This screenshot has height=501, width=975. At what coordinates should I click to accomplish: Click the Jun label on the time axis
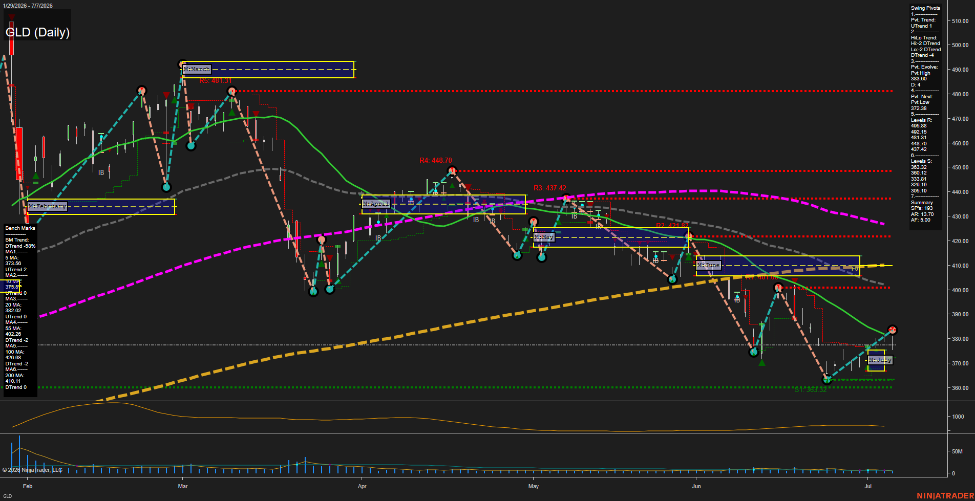(696, 486)
